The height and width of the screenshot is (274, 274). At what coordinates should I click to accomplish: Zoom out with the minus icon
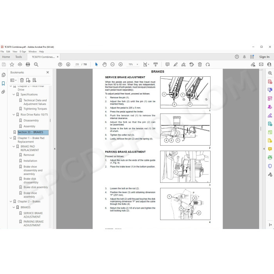[113, 65]
